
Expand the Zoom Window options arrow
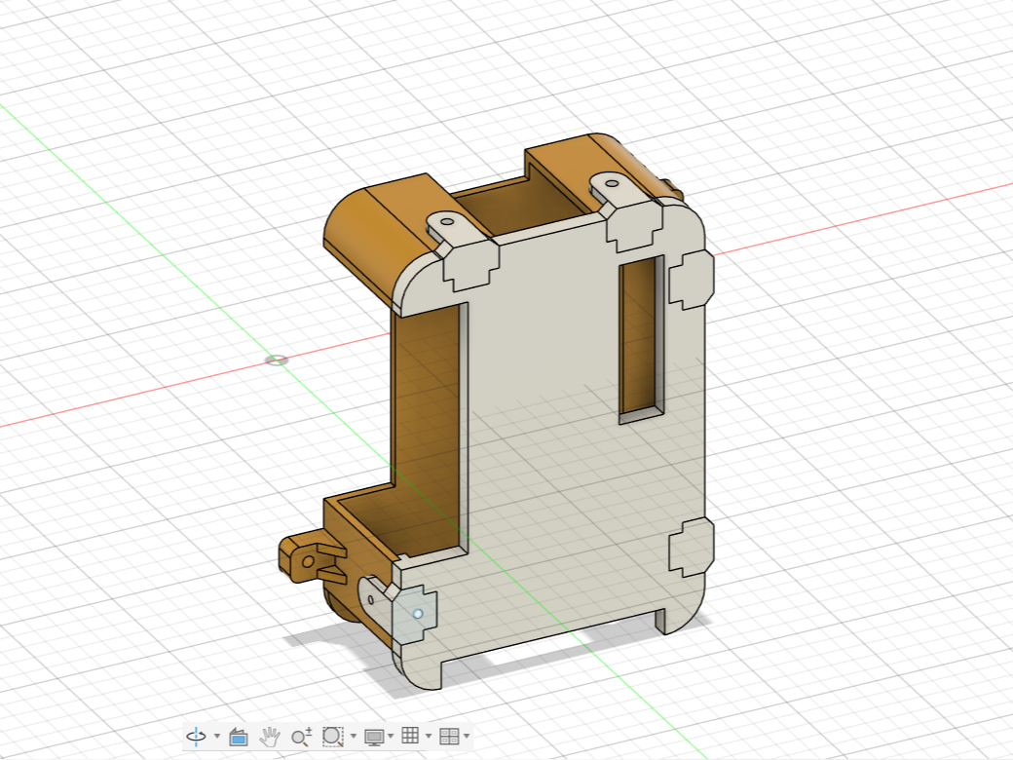point(354,736)
